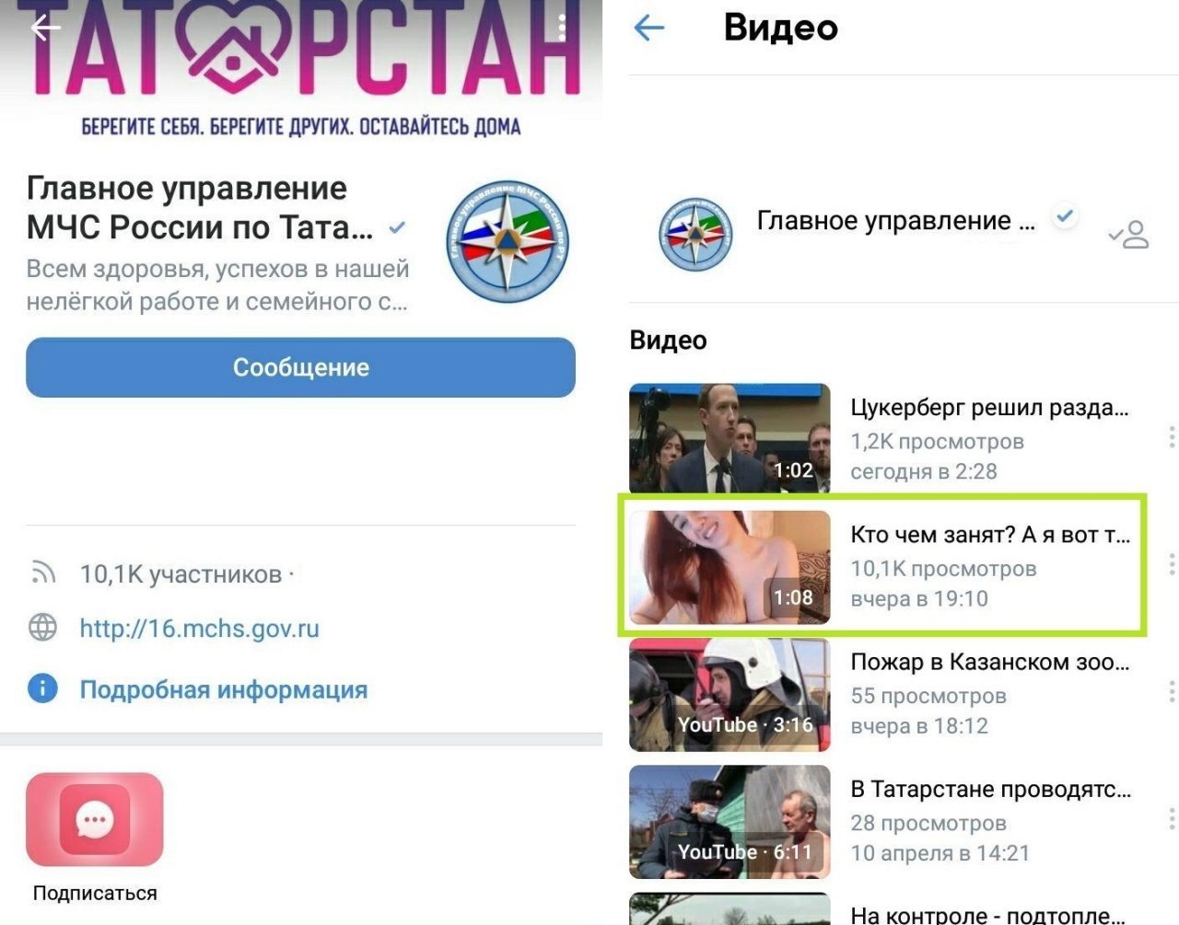Open the three-dot menu on the group banner
The height and width of the screenshot is (925, 1179).
click(x=562, y=28)
